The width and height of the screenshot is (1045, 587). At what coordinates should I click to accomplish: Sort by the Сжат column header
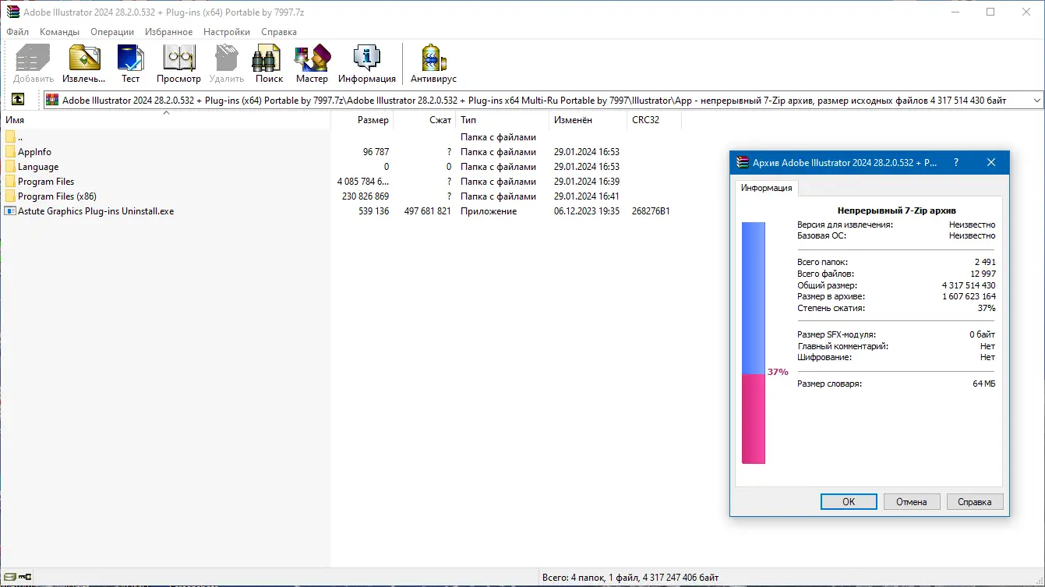(x=424, y=120)
